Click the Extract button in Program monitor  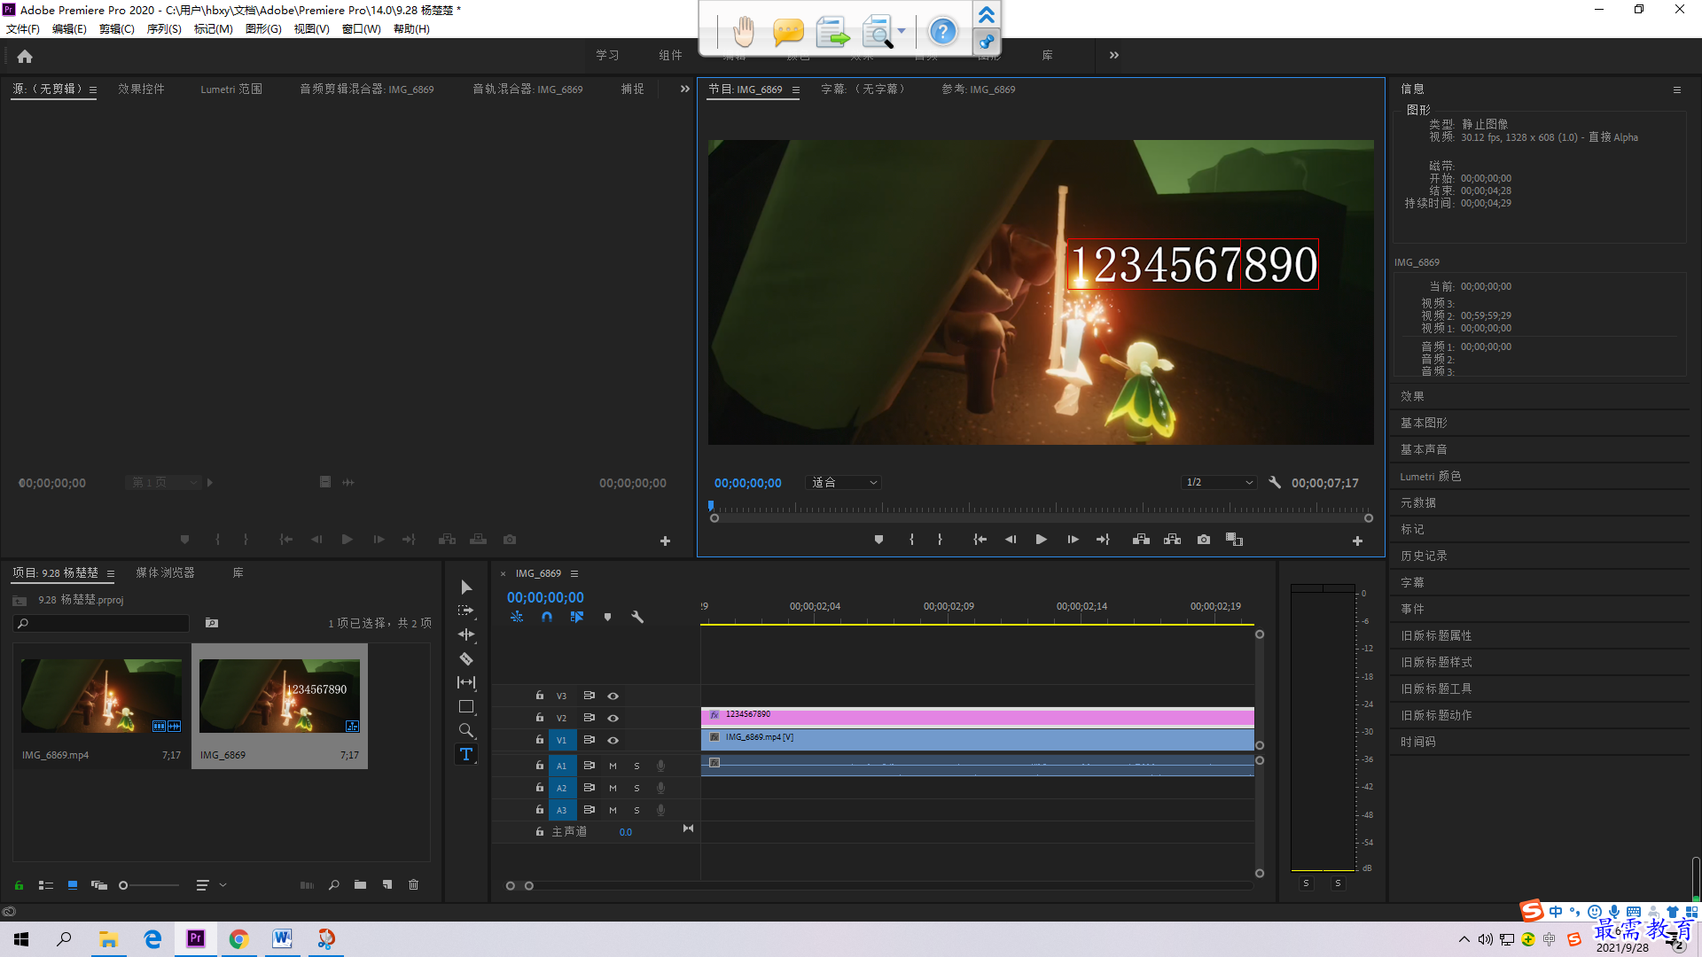pyautogui.click(x=1172, y=540)
